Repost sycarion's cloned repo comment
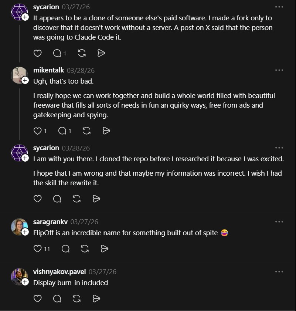This screenshot has height=311, width=296. [76, 199]
